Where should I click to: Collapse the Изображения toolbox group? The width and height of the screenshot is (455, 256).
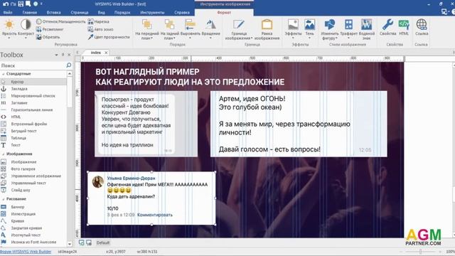pyautogui.click(x=4, y=154)
